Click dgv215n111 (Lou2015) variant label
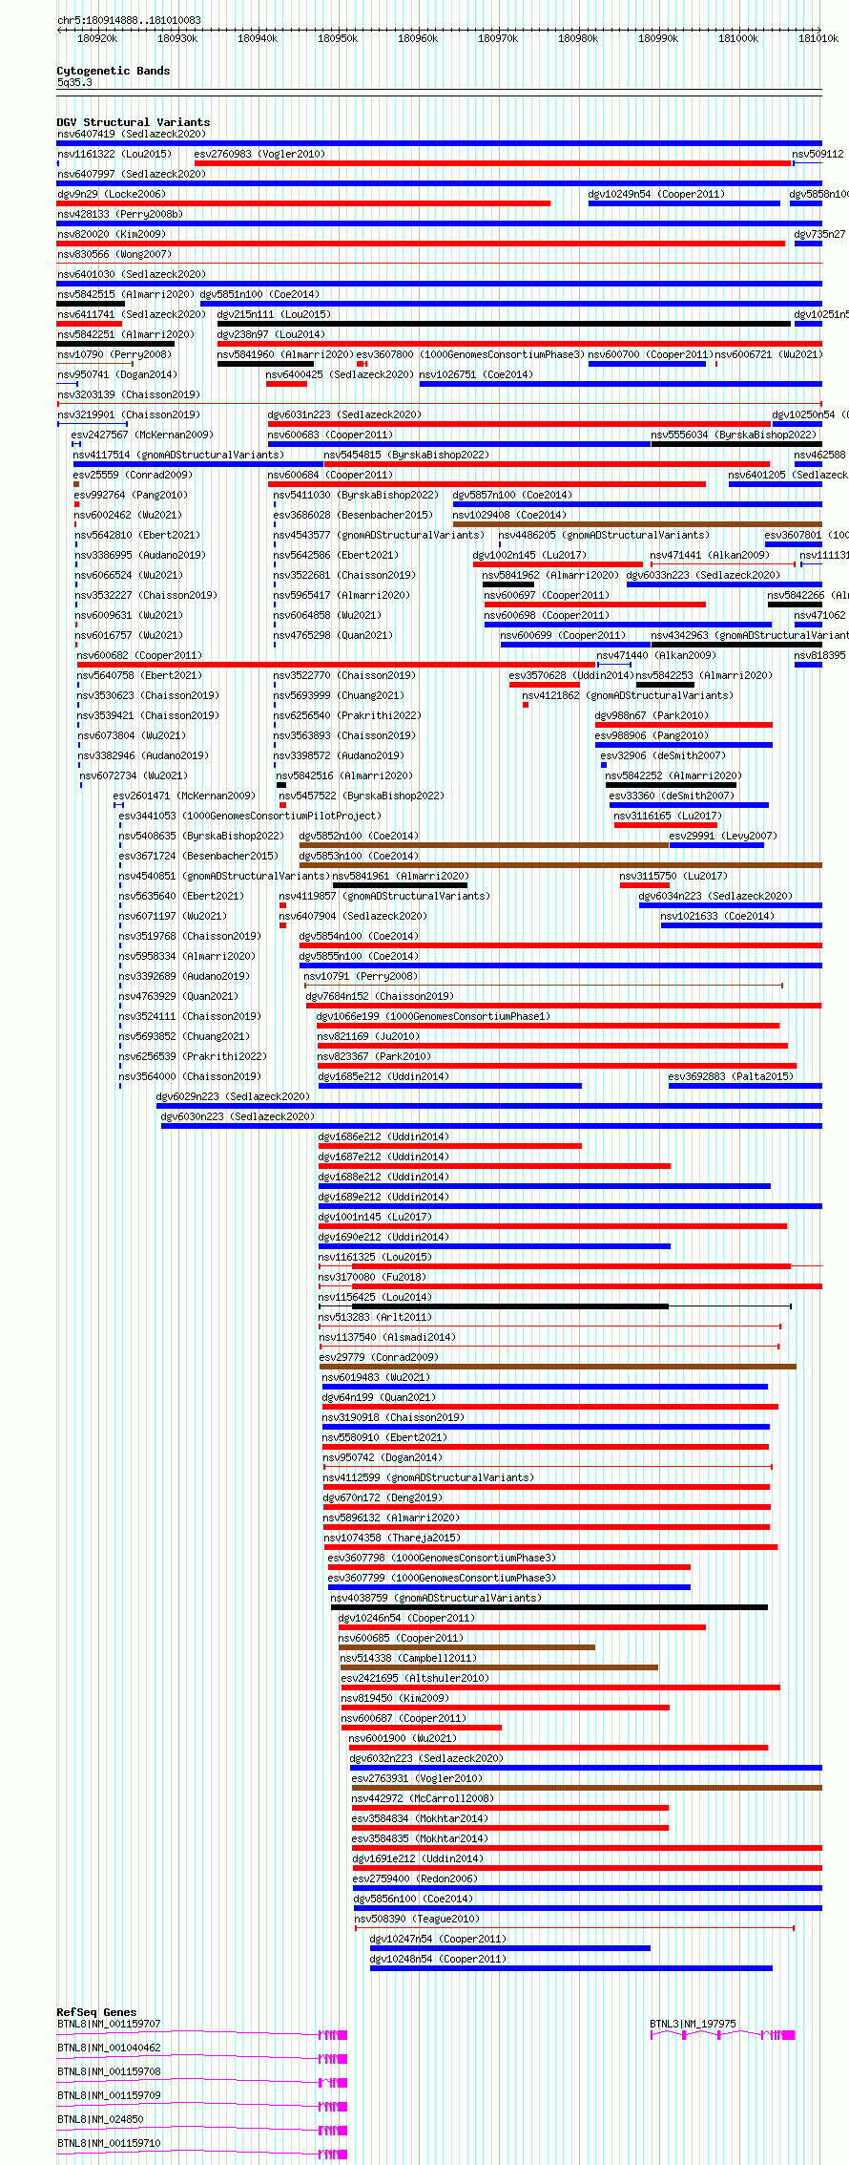 [x=274, y=314]
